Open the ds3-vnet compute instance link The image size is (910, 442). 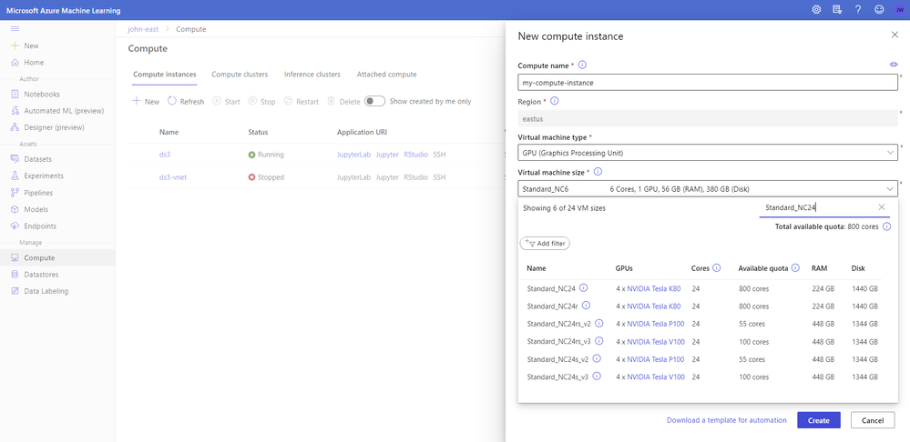pos(173,177)
